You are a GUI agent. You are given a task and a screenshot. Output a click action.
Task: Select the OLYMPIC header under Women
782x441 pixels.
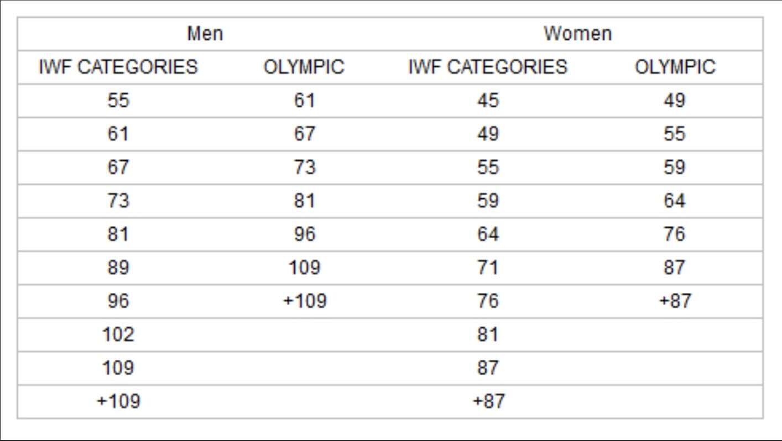click(674, 67)
